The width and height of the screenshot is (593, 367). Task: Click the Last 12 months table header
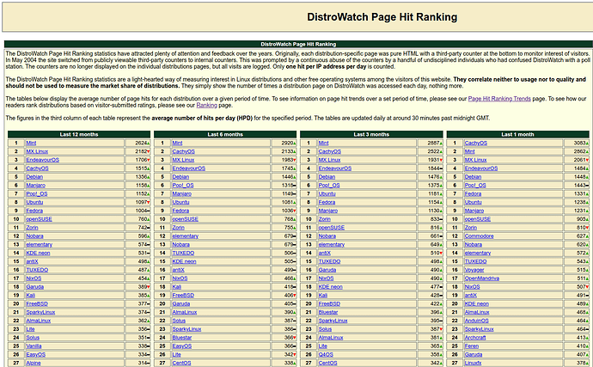click(79, 134)
